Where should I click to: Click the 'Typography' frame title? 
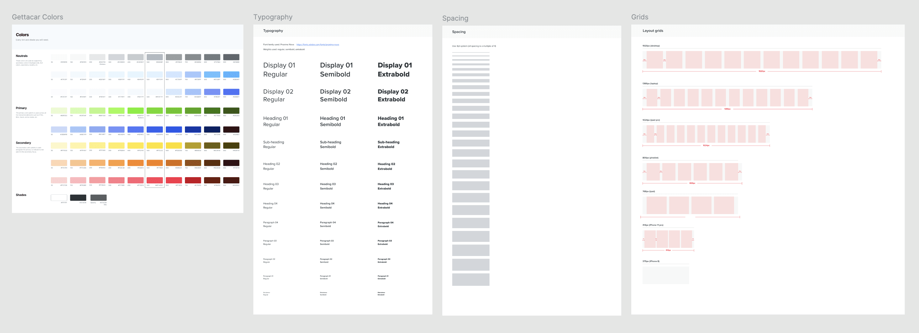tap(273, 17)
